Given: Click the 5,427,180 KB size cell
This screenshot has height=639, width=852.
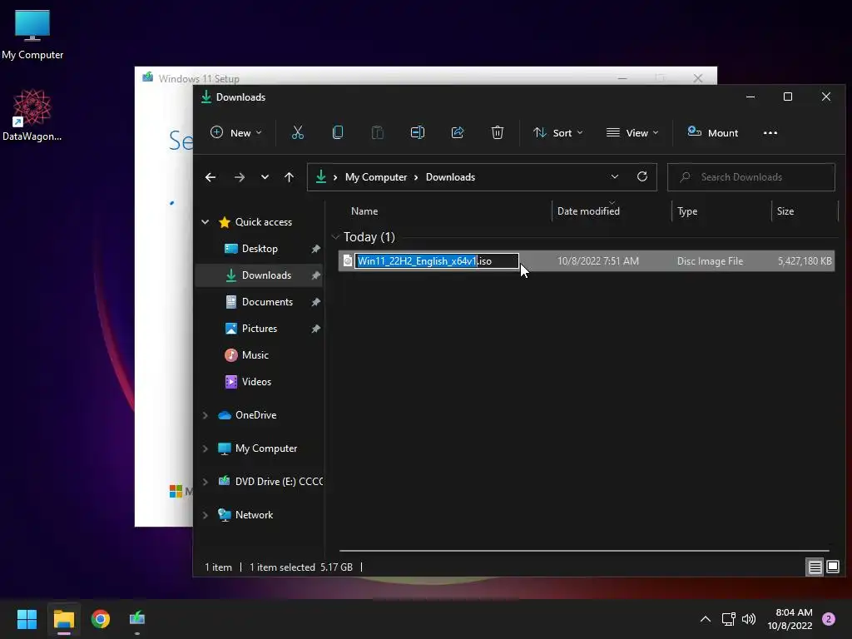Looking at the screenshot, I should 805,260.
